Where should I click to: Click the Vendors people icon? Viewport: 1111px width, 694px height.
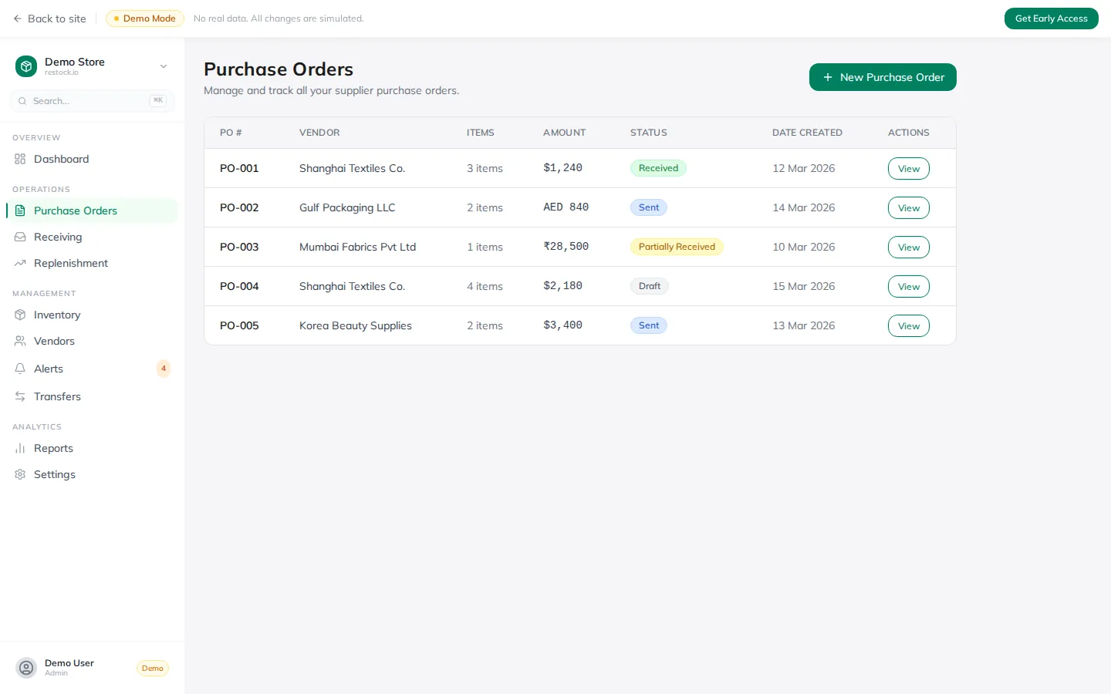(20, 341)
